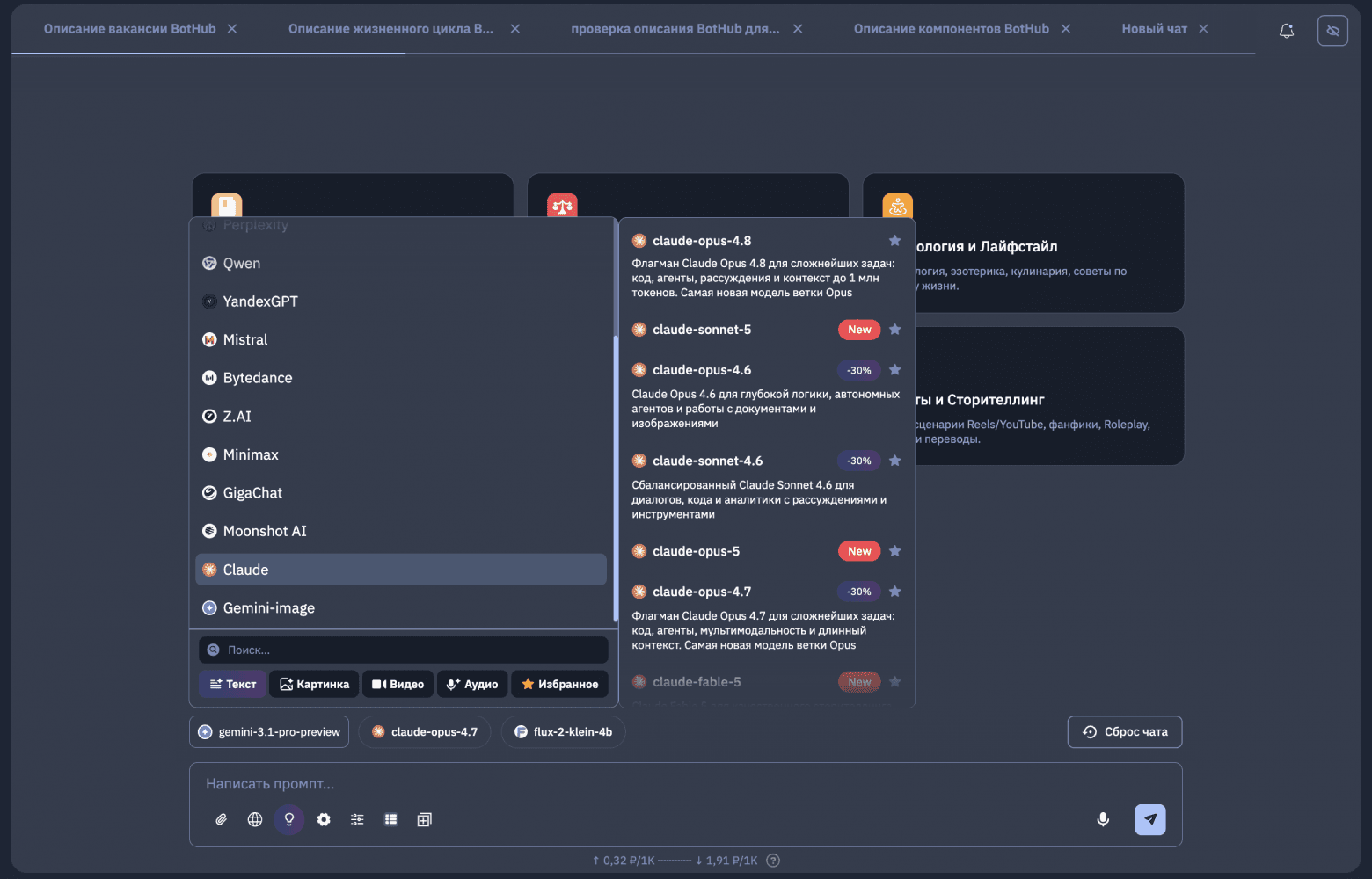Viewport: 1372px width, 879px height.
Task: Select the YandexGPT provider
Action: click(401, 301)
